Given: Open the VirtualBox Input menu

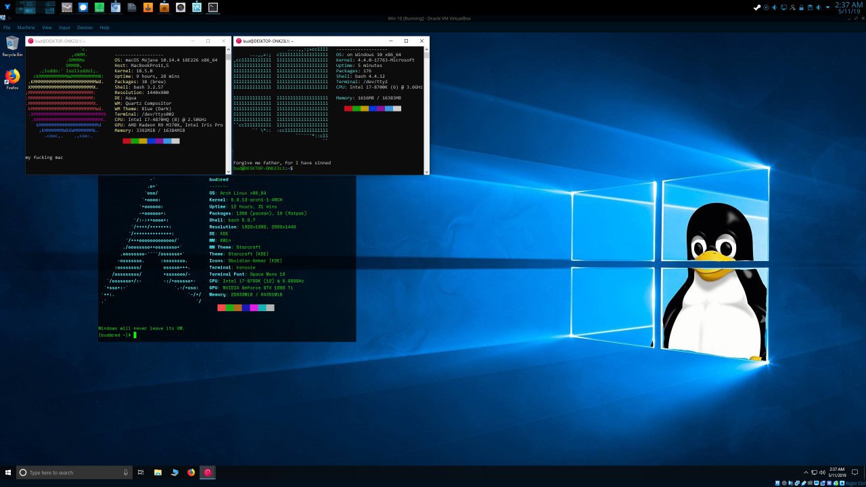Looking at the screenshot, I should pyautogui.click(x=64, y=28).
